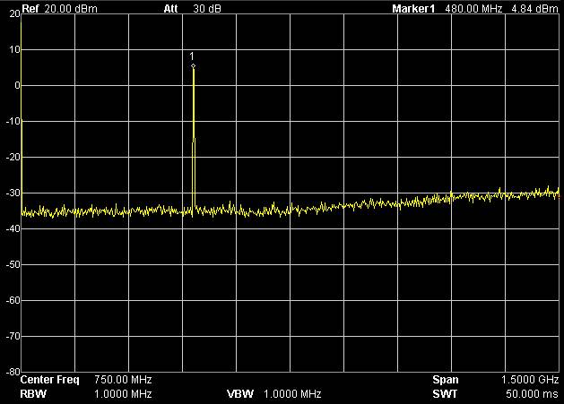
Task: Click the Span label
Action: coord(446,380)
